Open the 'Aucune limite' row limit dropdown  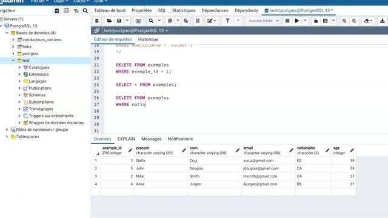tap(264, 21)
